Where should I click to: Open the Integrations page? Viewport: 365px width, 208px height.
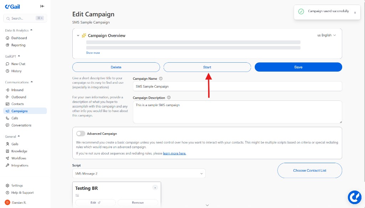point(19,165)
